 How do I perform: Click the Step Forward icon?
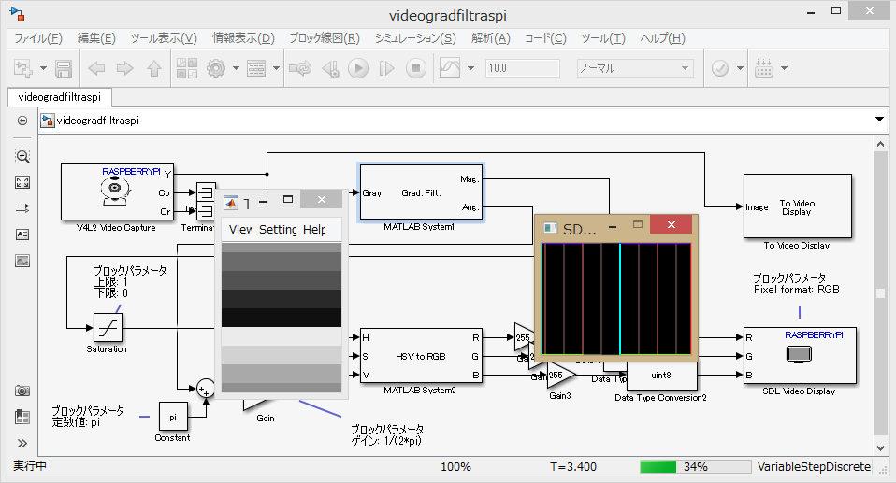coord(387,68)
